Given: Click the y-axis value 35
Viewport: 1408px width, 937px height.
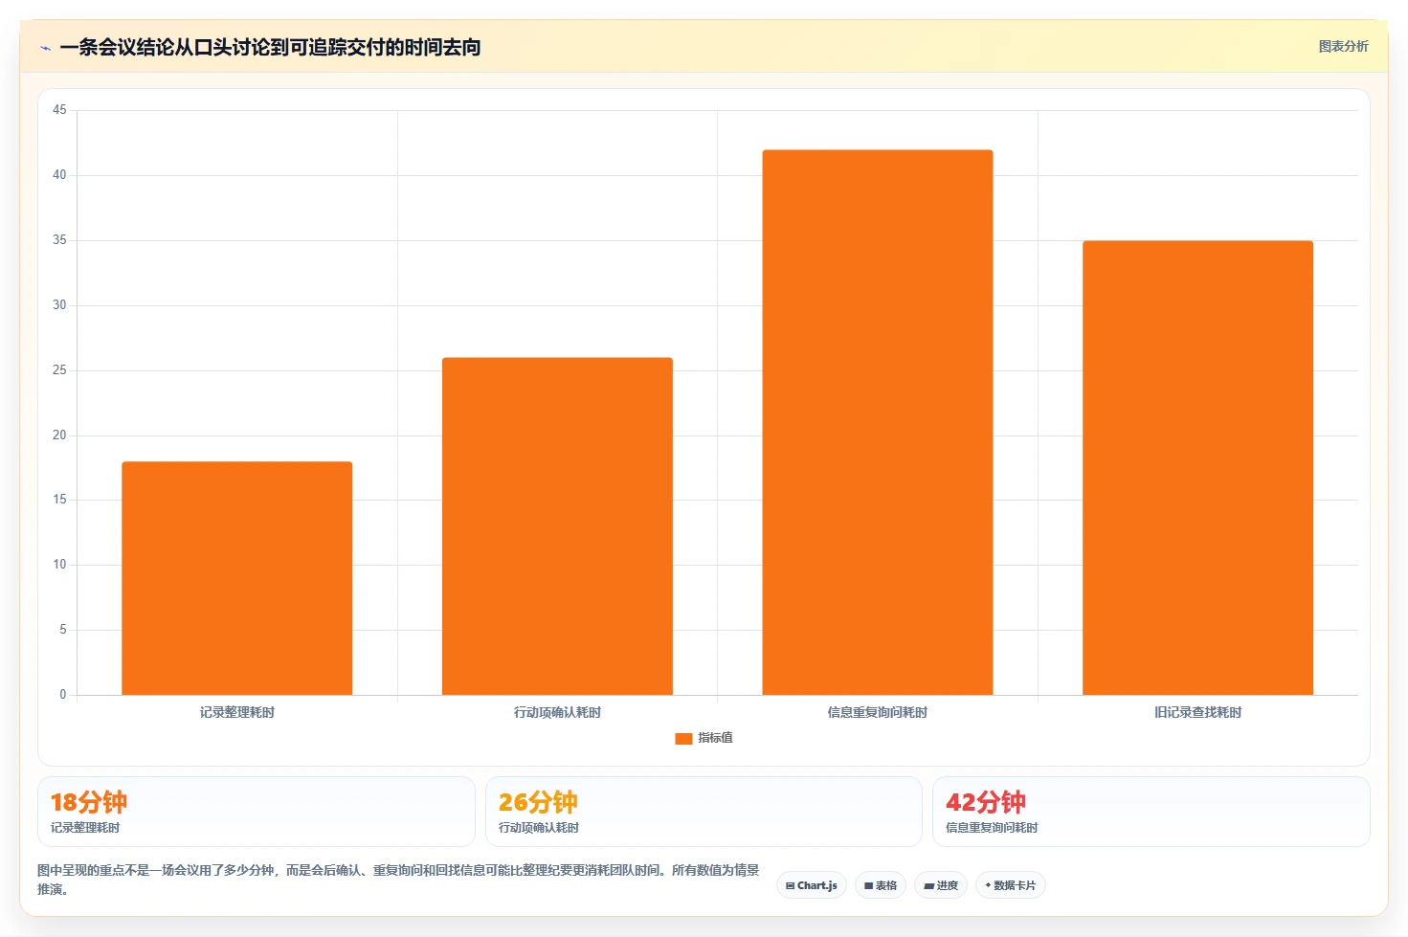Looking at the screenshot, I should [x=59, y=240].
